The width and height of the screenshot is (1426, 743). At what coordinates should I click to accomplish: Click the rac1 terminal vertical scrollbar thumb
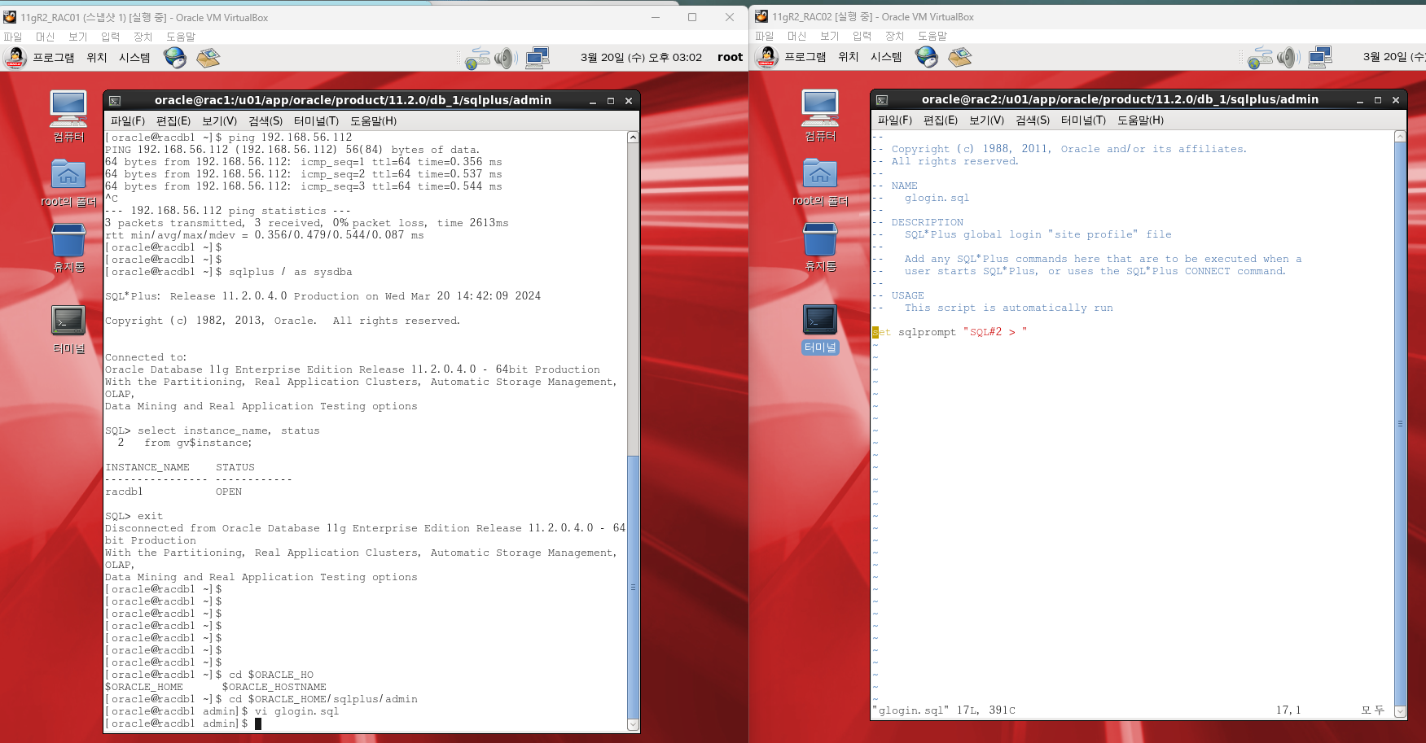tap(633, 587)
